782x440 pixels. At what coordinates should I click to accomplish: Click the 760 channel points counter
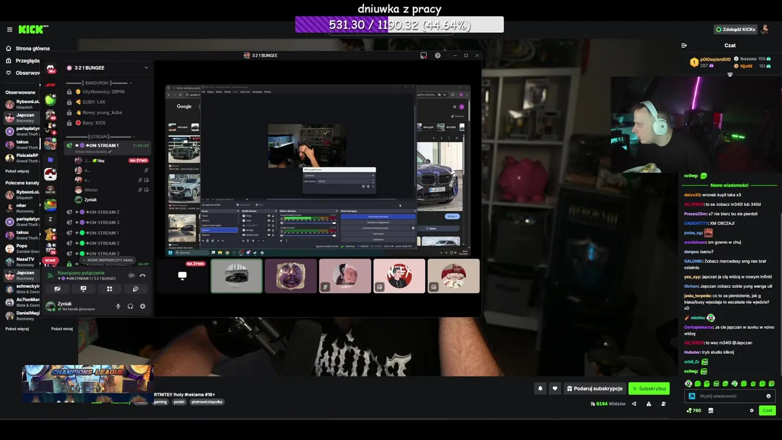(x=693, y=411)
